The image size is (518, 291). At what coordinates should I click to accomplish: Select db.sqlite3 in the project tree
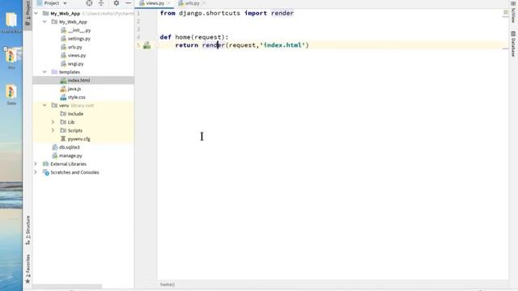(x=66, y=147)
